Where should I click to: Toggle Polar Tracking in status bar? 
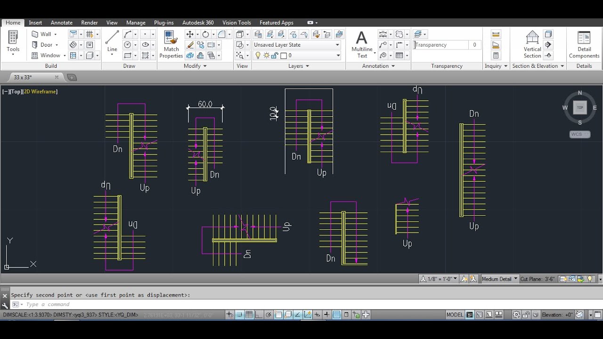269,315
